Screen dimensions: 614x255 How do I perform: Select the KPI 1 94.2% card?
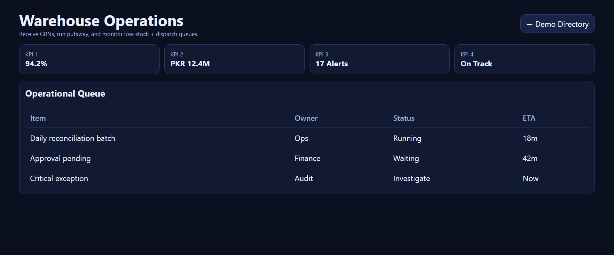point(89,59)
